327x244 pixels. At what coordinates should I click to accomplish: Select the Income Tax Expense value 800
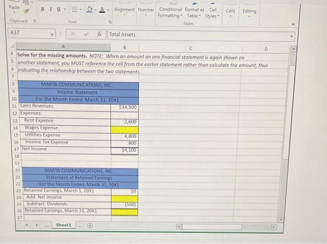[x=125, y=143]
